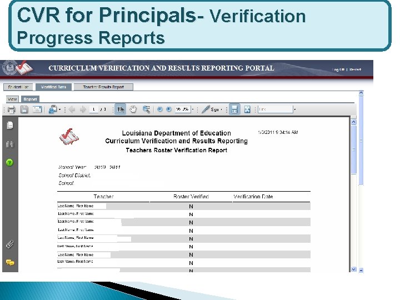Fit one full page icon
This screenshot has width=400, height=300.
tap(247, 109)
